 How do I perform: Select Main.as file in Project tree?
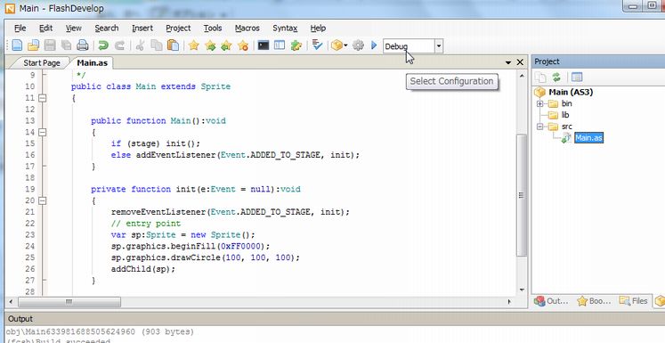588,138
